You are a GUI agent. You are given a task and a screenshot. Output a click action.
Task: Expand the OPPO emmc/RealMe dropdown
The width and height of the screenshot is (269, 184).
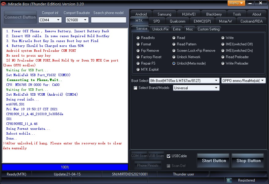coord(243,80)
